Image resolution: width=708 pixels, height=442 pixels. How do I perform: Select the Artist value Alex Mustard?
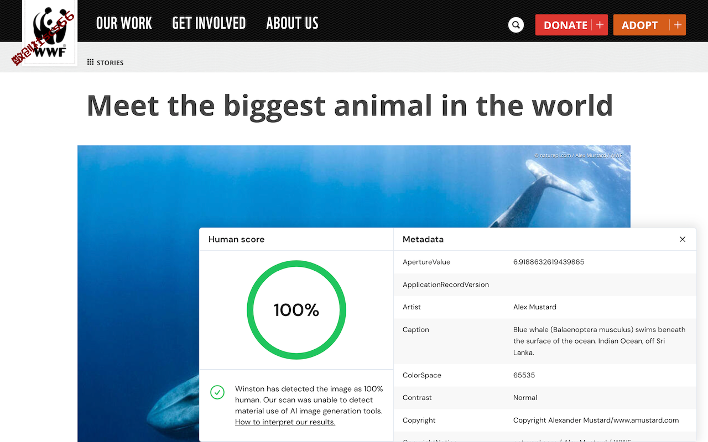535,307
